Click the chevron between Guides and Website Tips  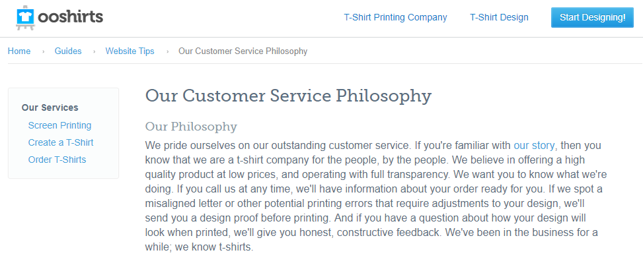[94, 51]
